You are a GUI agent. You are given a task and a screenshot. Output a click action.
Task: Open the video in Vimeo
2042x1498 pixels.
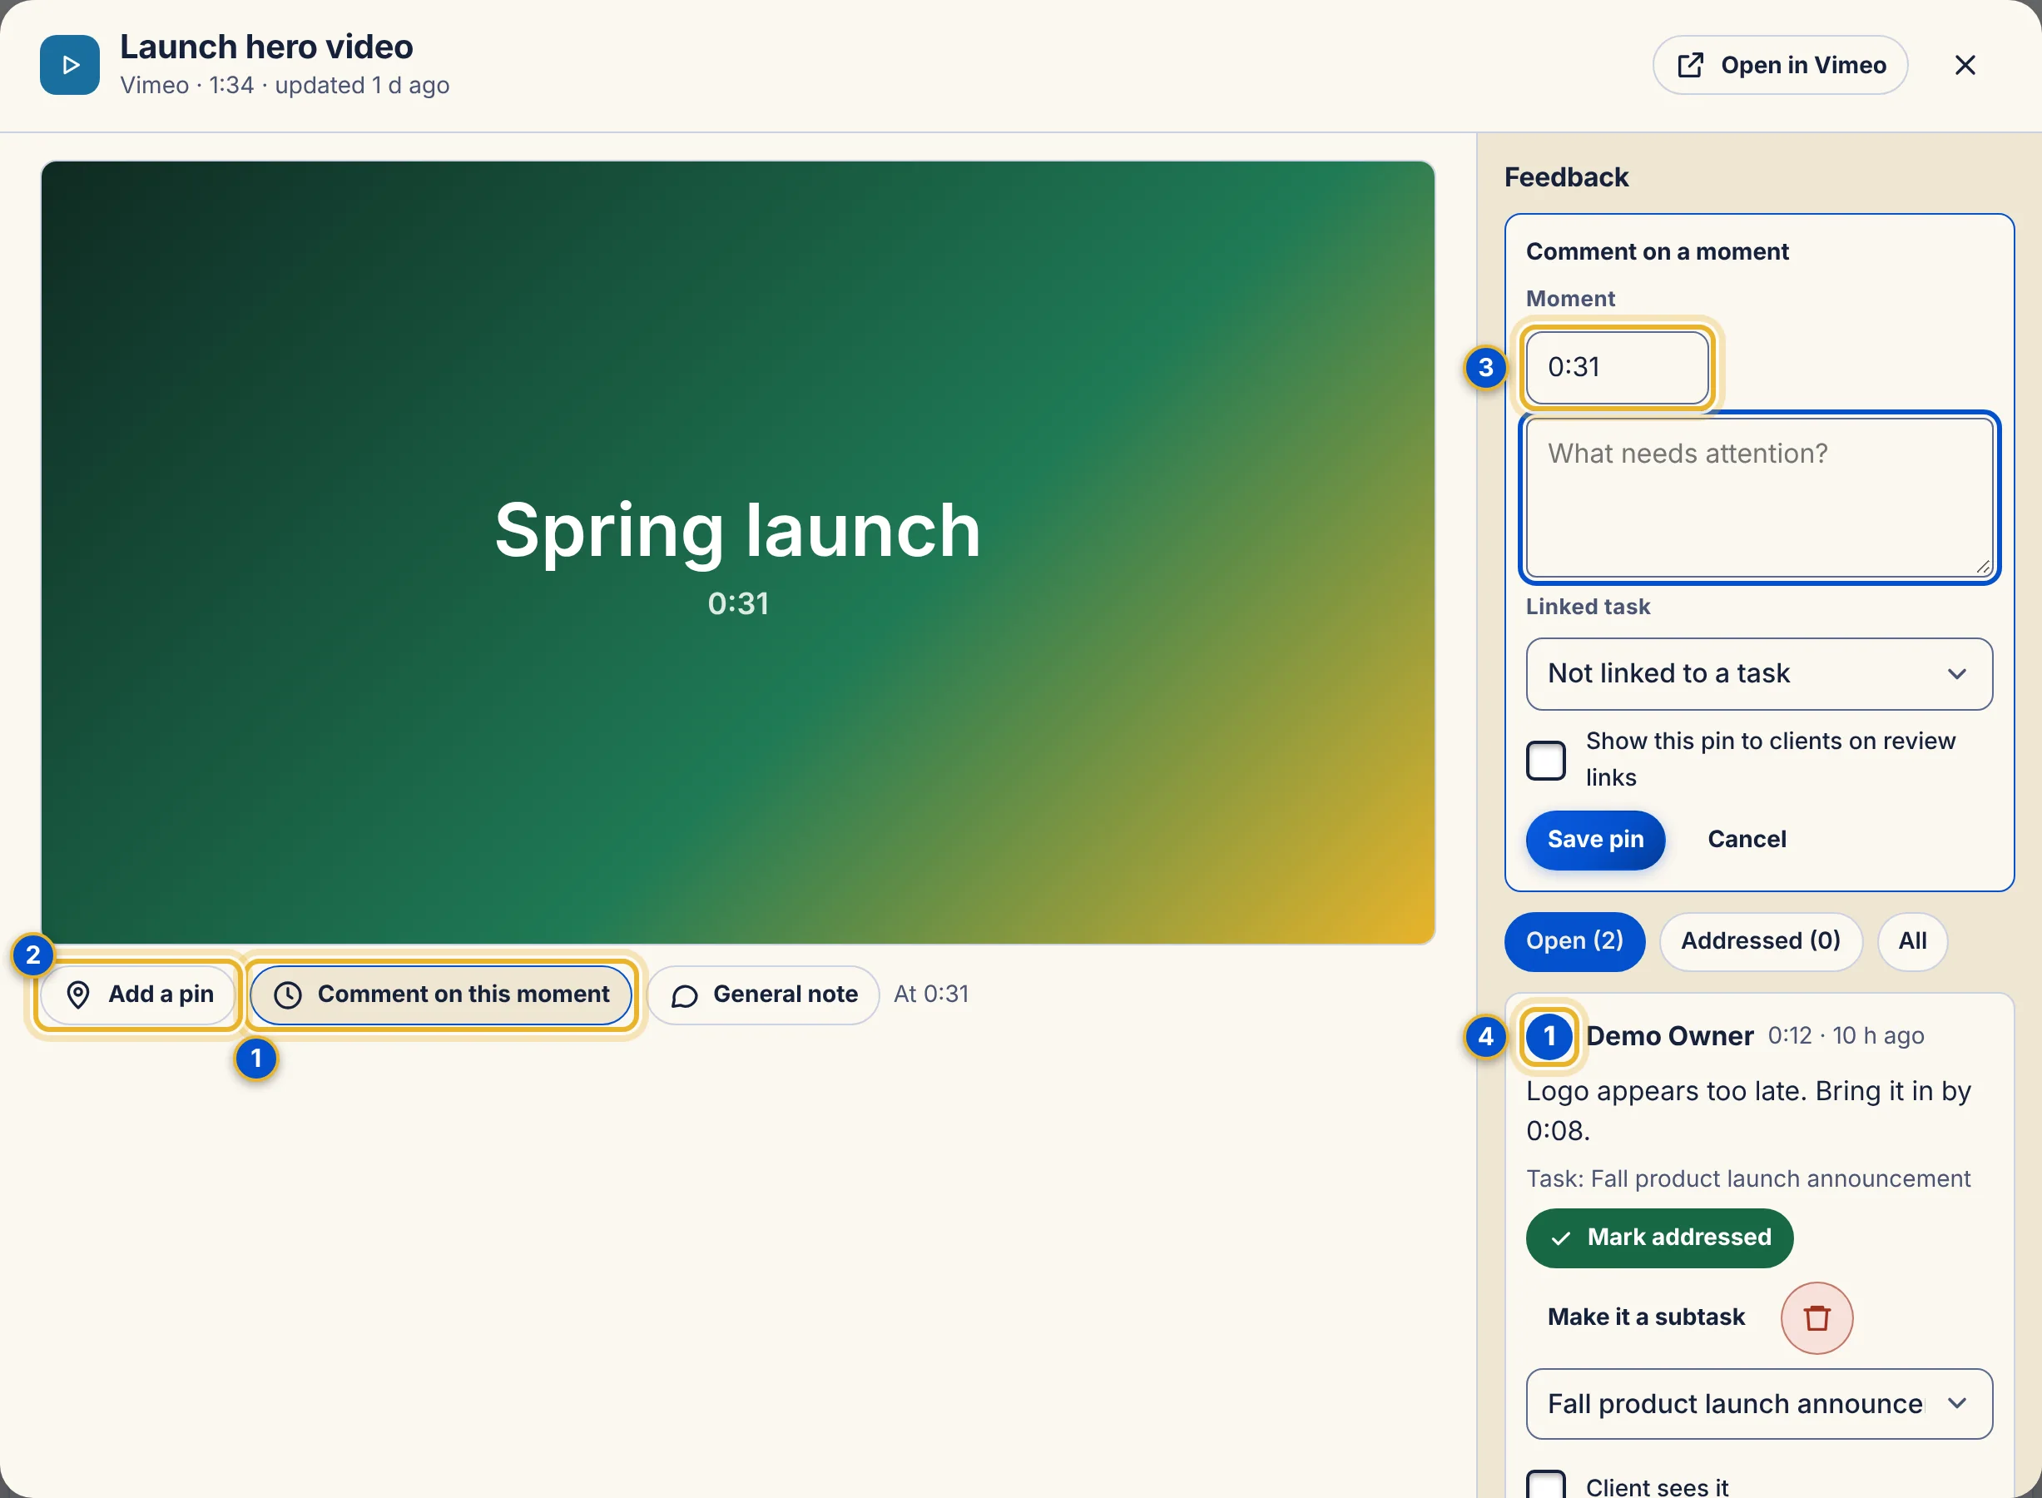(x=1780, y=65)
